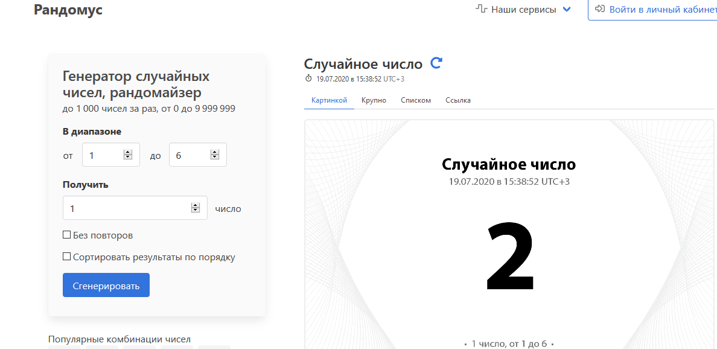Viewport: 717px width, 349px height.
Task: Go to Рандомус home logo
Action: 68,10
